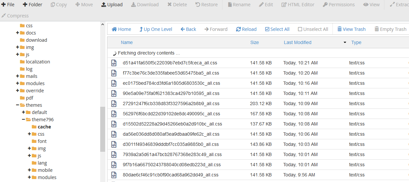Click file icon for f77c3be76c3de335fabee53d65475ba5_all.css
This screenshot has width=409, height=182.
(114, 73)
